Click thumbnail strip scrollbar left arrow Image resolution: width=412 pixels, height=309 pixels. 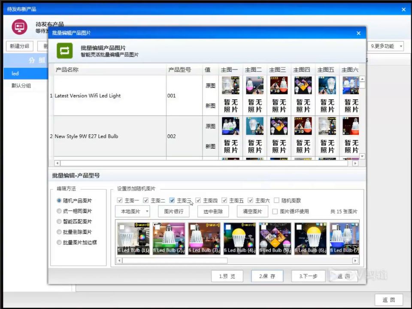pos(119,261)
